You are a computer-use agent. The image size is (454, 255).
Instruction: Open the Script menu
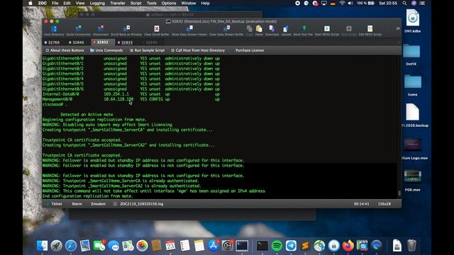135,3
